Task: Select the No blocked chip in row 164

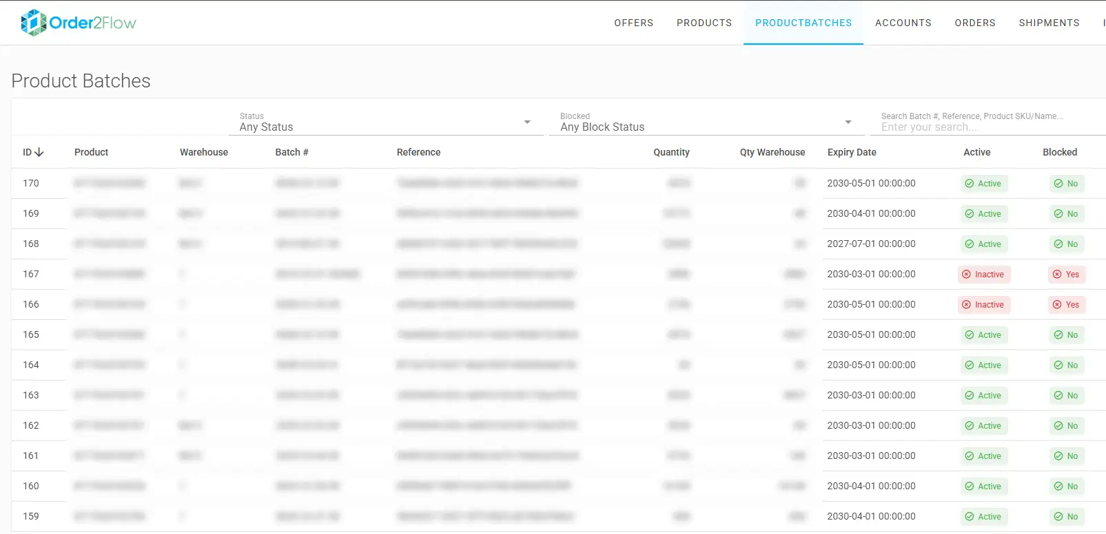Action: (1067, 365)
